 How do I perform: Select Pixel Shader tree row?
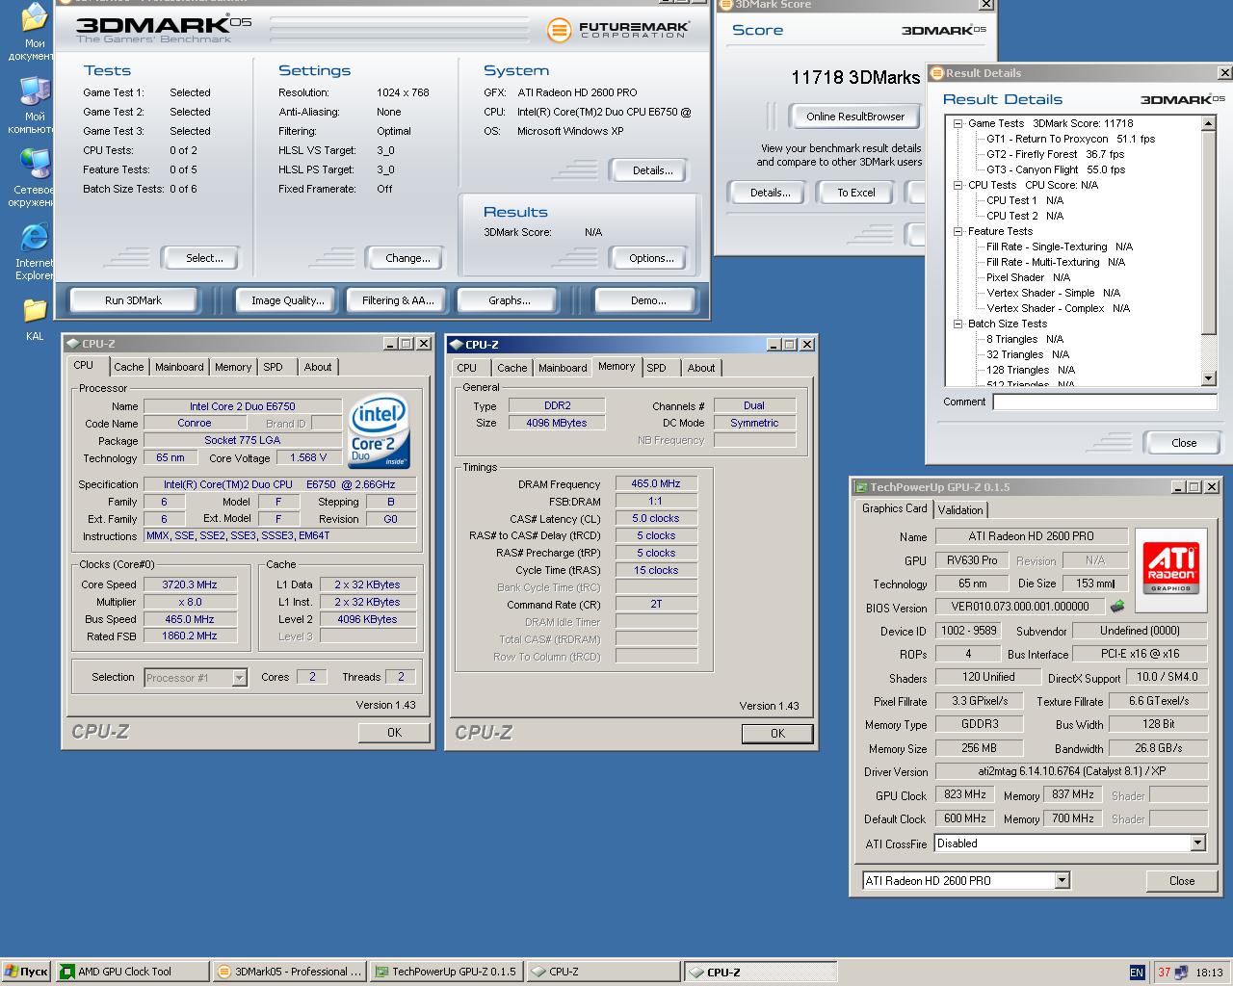tap(1028, 277)
